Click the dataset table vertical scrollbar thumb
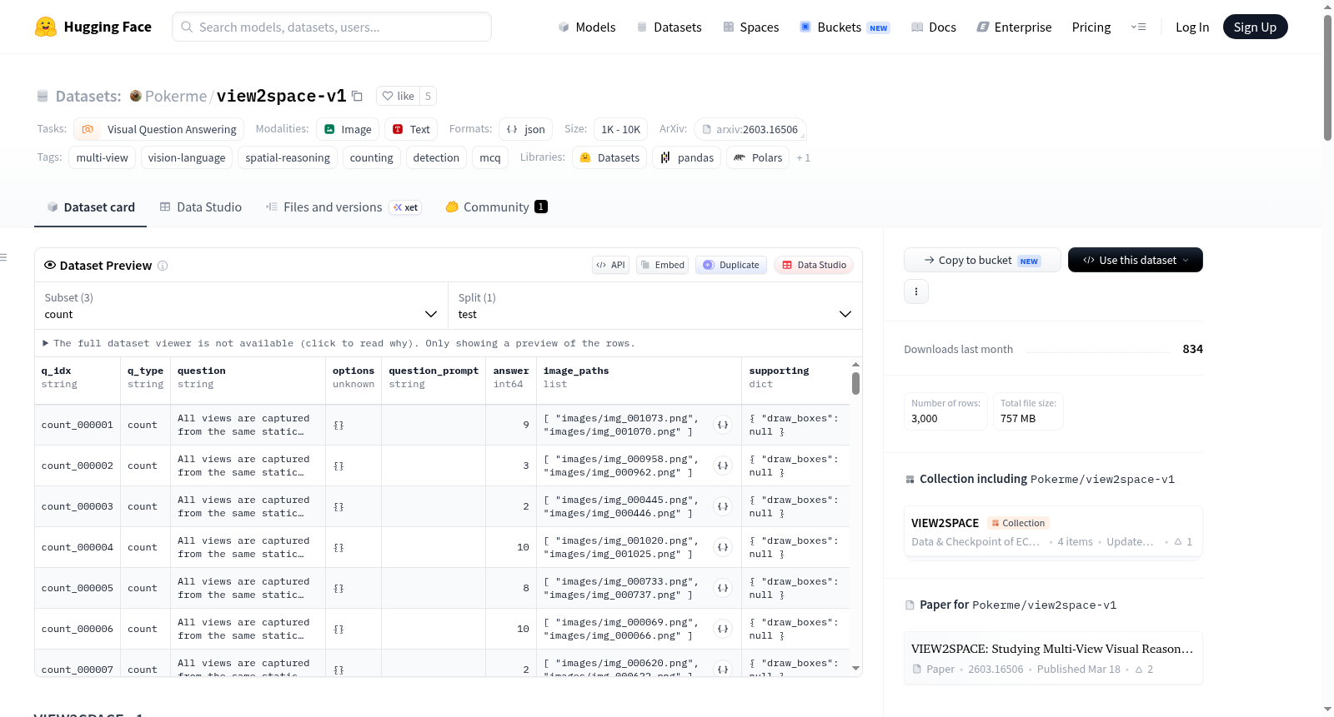The image size is (1334, 717). tap(855, 383)
